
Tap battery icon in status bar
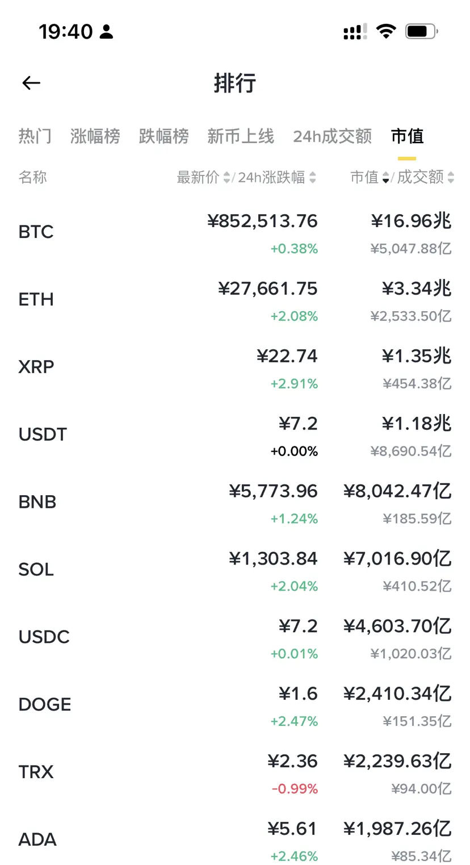pyautogui.click(x=421, y=31)
